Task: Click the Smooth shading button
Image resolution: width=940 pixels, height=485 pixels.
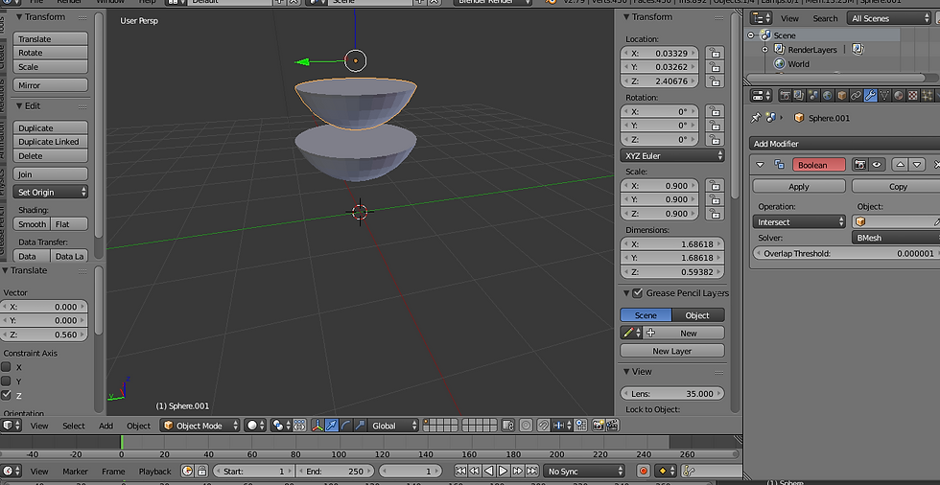Action: 32,224
